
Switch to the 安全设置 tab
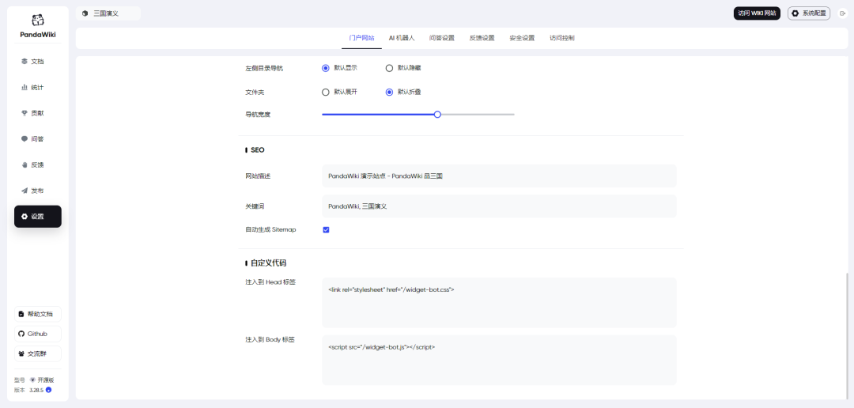522,38
